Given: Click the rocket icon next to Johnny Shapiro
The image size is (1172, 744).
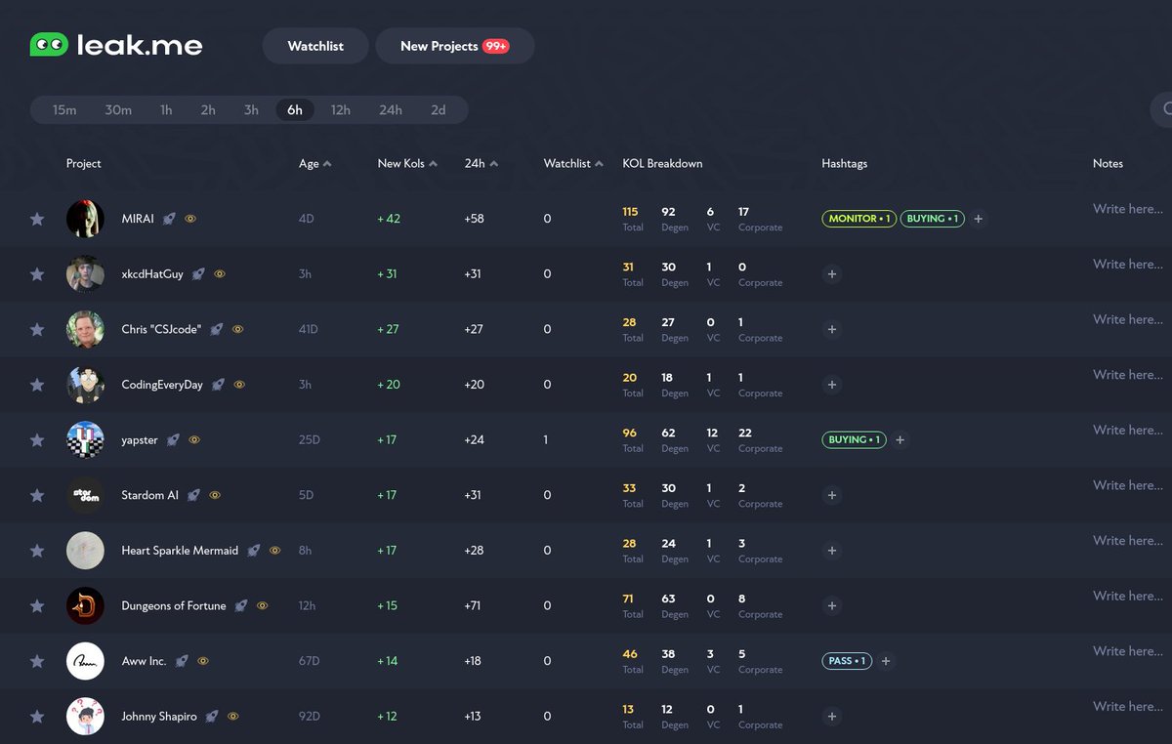Looking at the screenshot, I should coord(212,717).
